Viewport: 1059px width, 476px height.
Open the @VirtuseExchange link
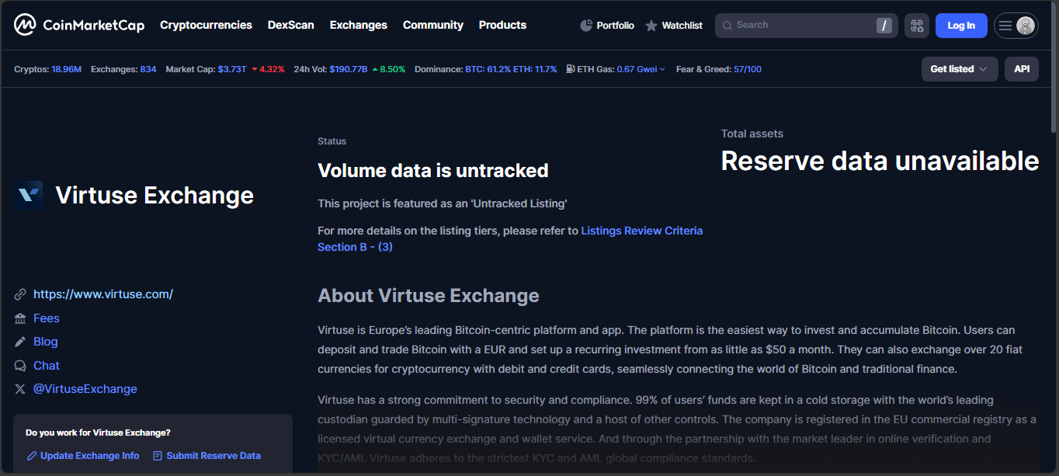point(85,389)
